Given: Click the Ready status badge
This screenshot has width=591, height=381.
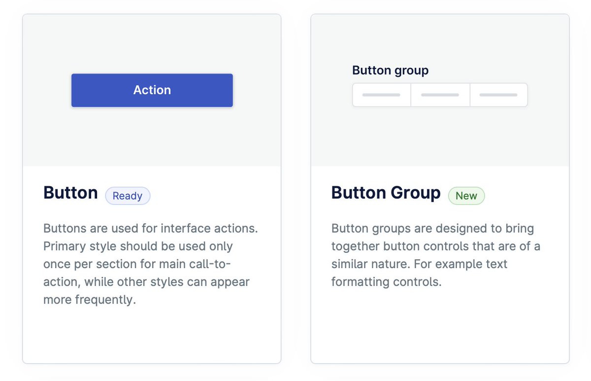Looking at the screenshot, I should [x=128, y=196].
